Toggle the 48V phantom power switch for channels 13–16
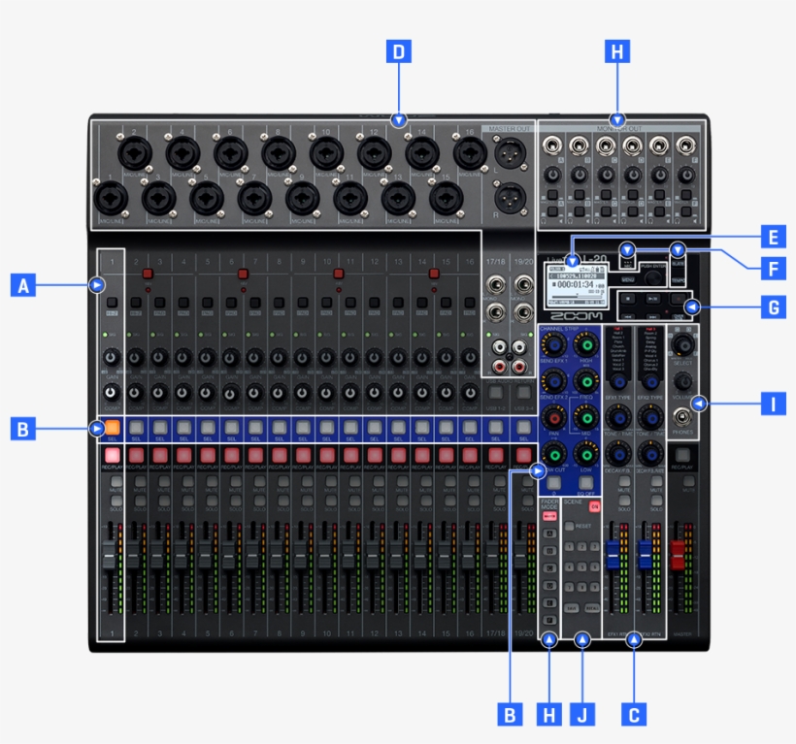 (x=434, y=274)
